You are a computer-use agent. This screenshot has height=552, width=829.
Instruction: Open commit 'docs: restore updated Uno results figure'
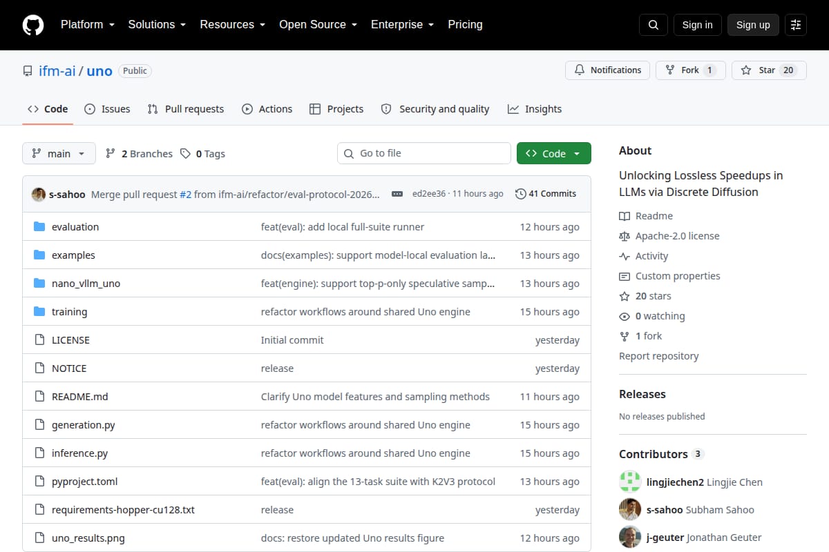coord(352,538)
